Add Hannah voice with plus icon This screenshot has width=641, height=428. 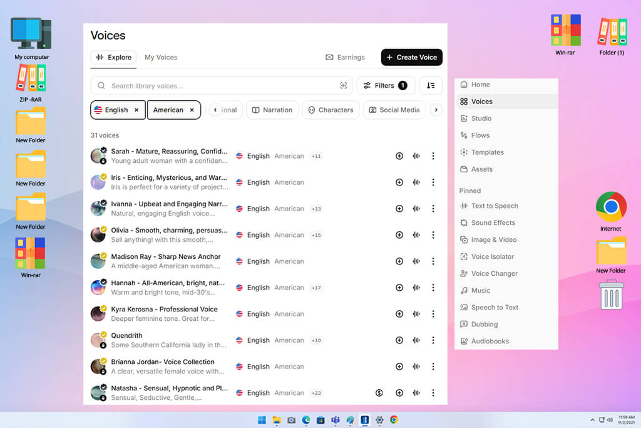click(399, 288)
